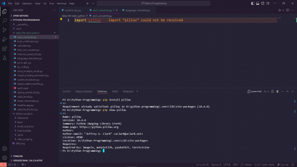Switch to PROBLEMS panel tab

tap(128, 91)
